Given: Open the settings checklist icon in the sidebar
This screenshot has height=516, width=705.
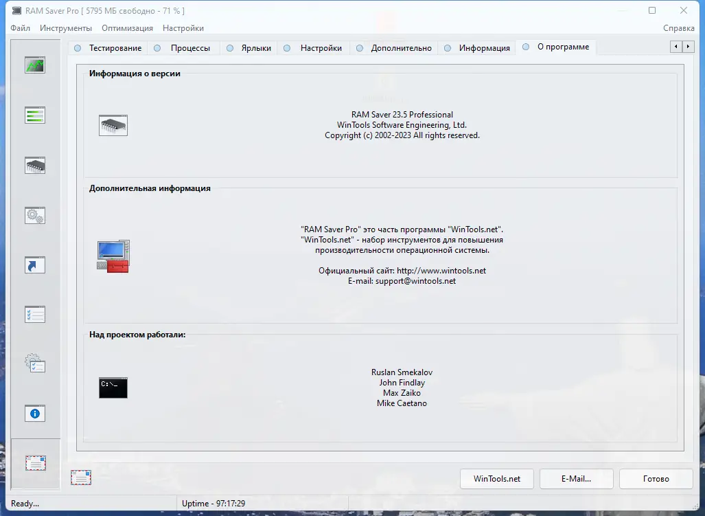Looking at the screenshot, I should pyautogui.click(x=35, y=314).
